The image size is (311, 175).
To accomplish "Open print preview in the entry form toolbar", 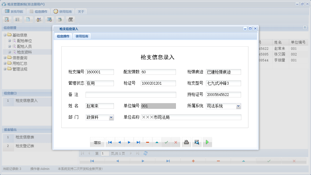I will 197,142.
